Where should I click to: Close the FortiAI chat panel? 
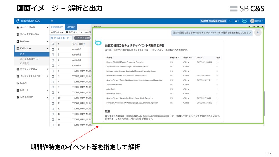(263, 27)
